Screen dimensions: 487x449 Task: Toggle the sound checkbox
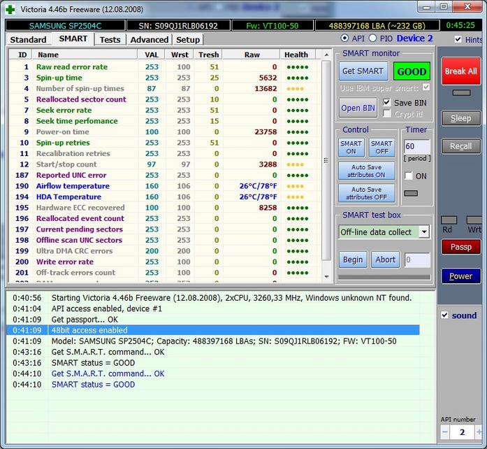tap(444, 315)
